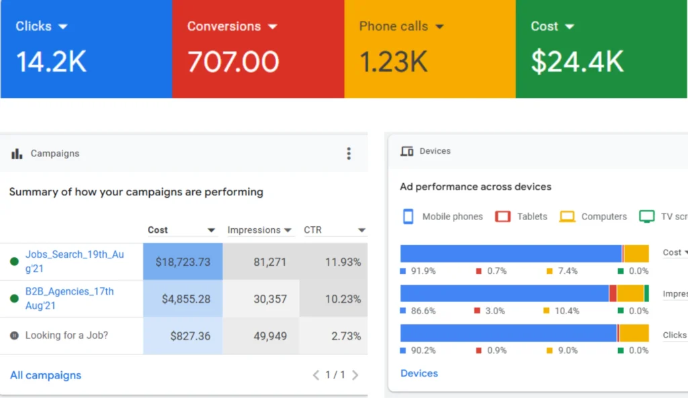Click the Tablets legend icon
The width and height of the screenshot is (688, 398).
click(x=503, y=216)
